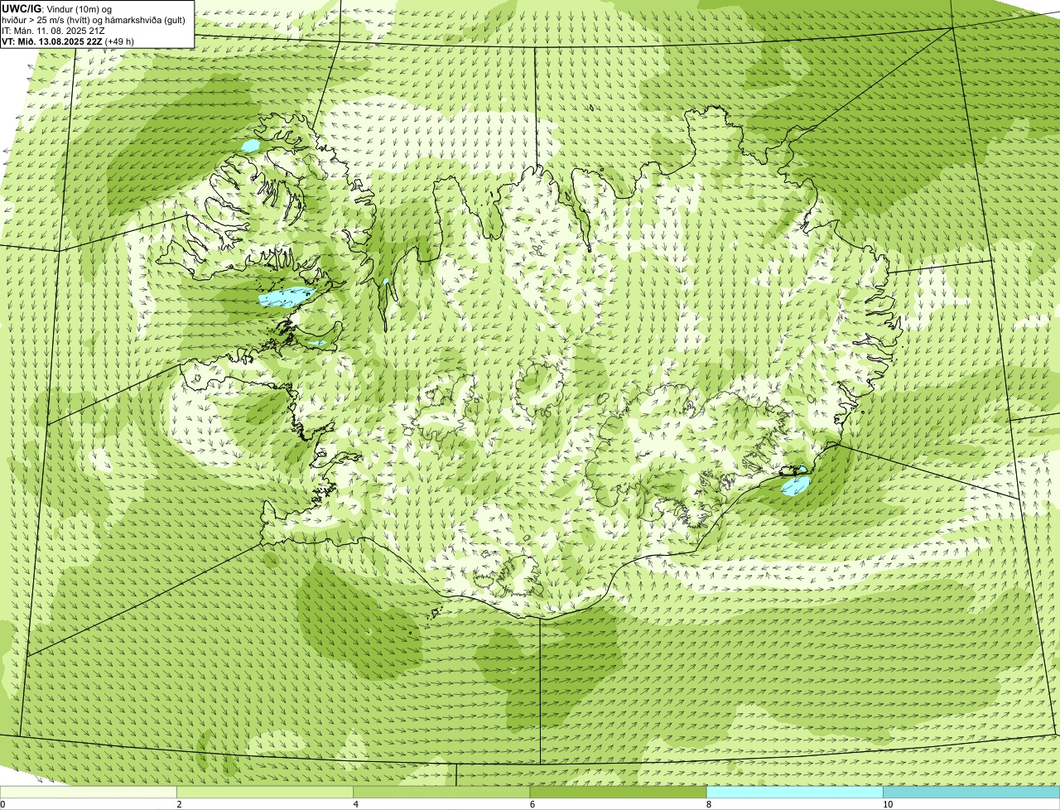Click the small cyan patch on the northwest peninsula
The width and height of the screenshot is (1060, 810).
pos(252,146)
